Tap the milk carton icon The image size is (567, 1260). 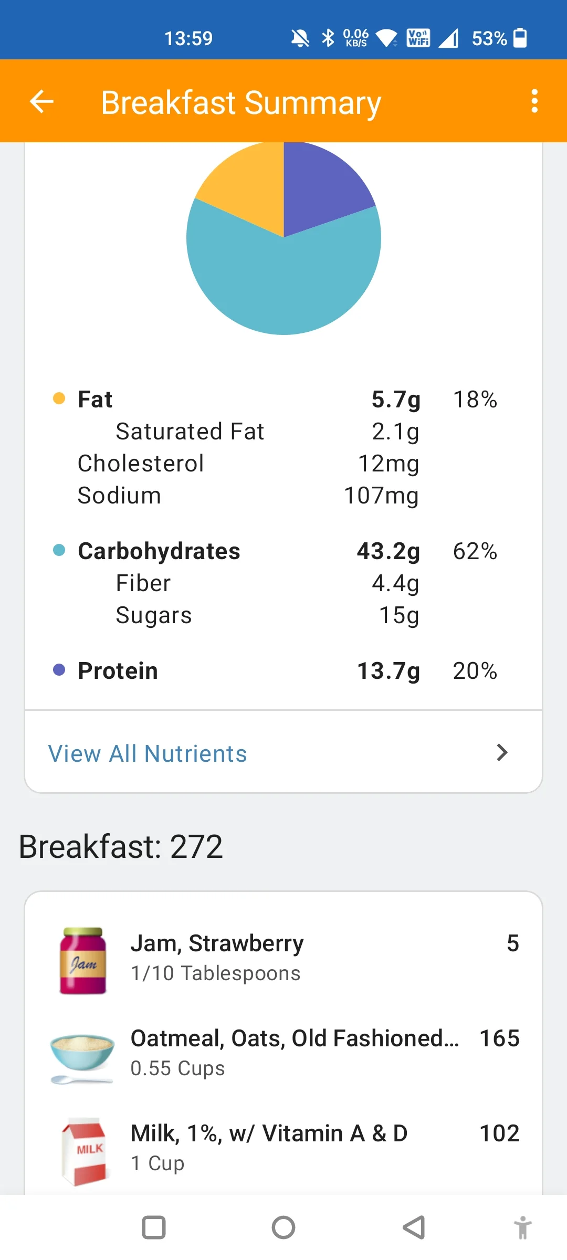point(84,1151)
